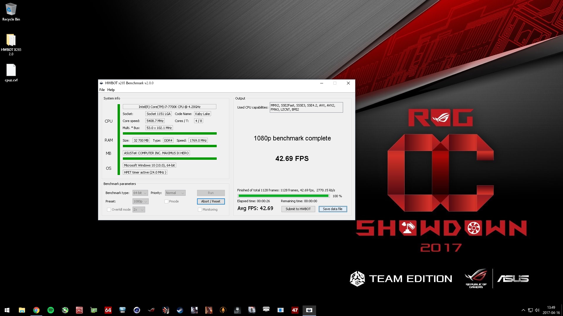
Task: Minimize the HWBOT x265 Benchmark window
Action: 322,83
